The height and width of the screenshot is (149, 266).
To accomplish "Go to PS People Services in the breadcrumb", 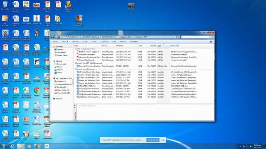I will pos(72,37).
